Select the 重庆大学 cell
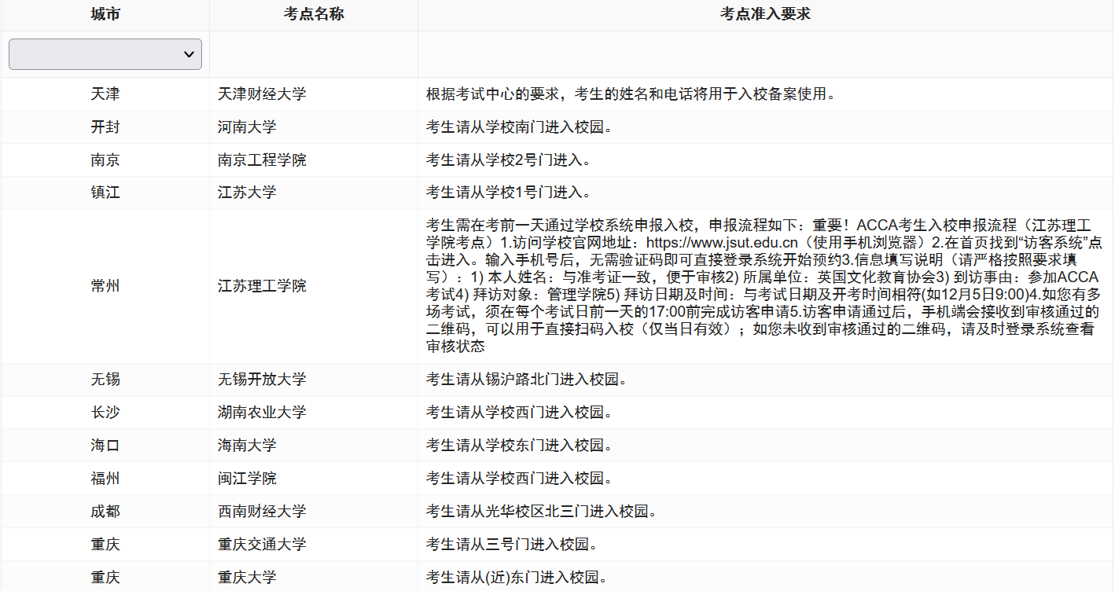This screenshot has height=591, width=1115. point(314,578)
